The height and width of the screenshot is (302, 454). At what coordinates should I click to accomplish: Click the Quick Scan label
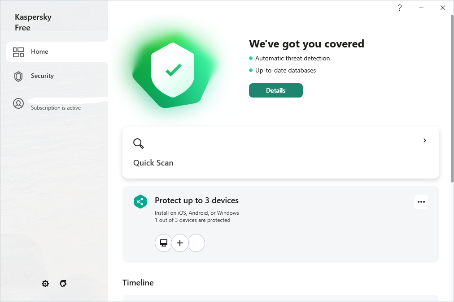pyautogui.click(x=153, y=163)
